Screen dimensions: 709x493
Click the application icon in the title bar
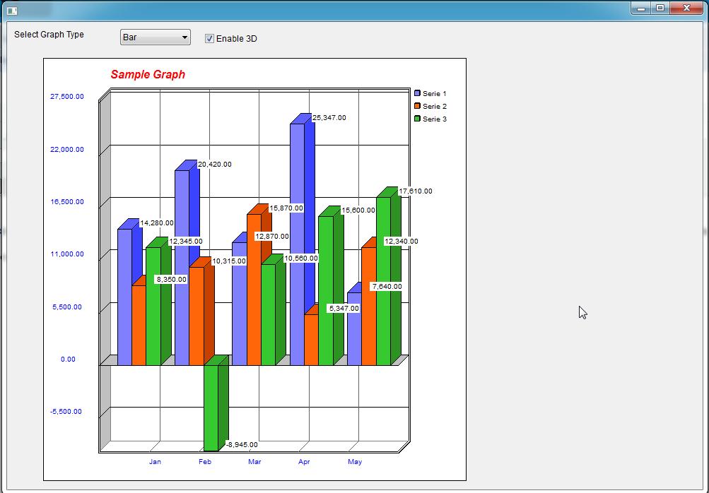point(11,10)
